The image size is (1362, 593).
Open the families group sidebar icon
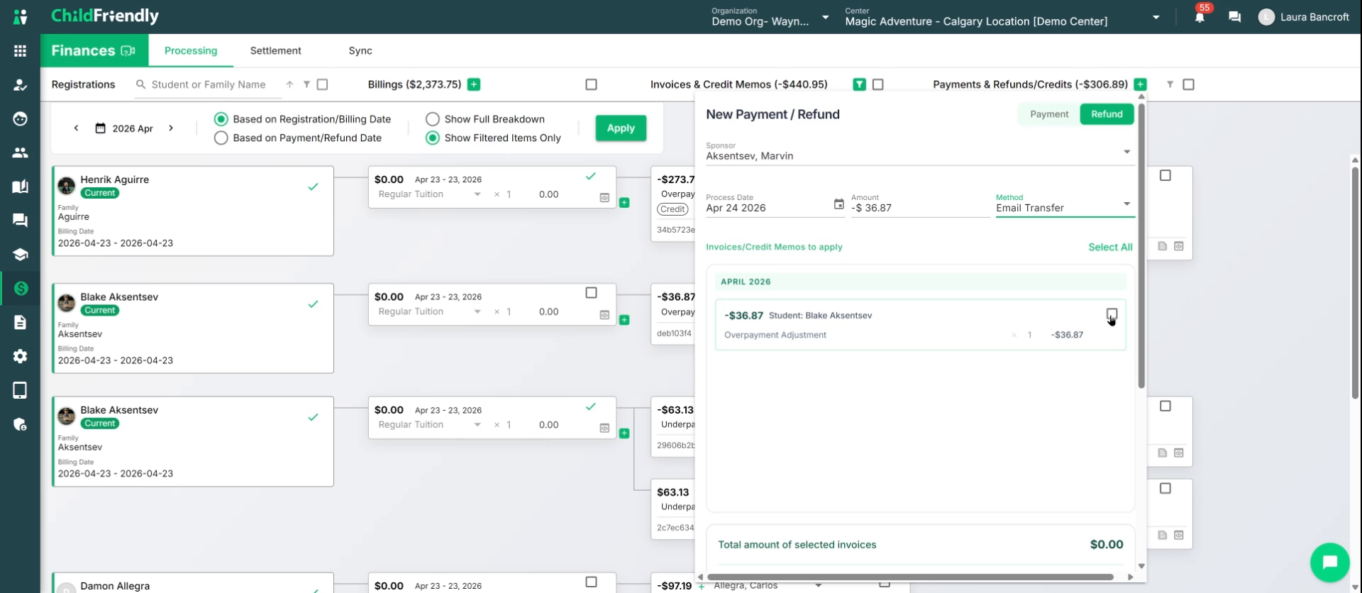tap(20, 153)
